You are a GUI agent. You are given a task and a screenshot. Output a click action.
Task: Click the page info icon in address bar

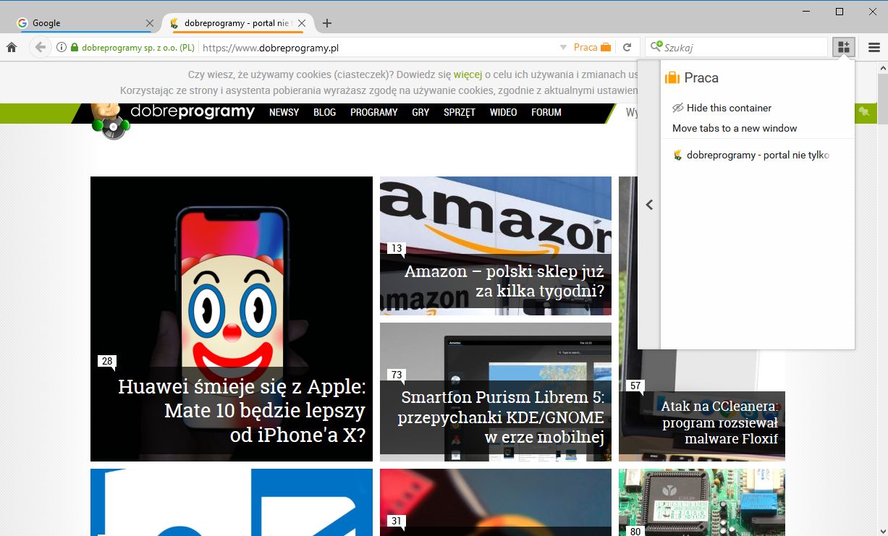click(x=60, y=46)
